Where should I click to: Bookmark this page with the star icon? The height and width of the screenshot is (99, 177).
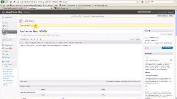tap(137, 2)
